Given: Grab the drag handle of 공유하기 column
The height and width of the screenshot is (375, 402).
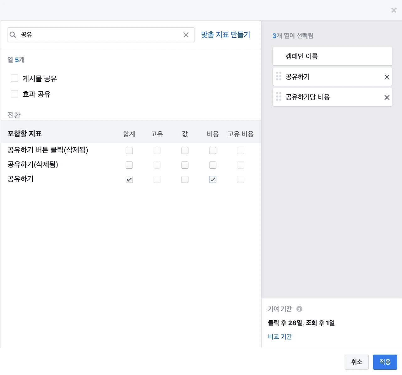Looking at the screenshot, I should (279, 76).
